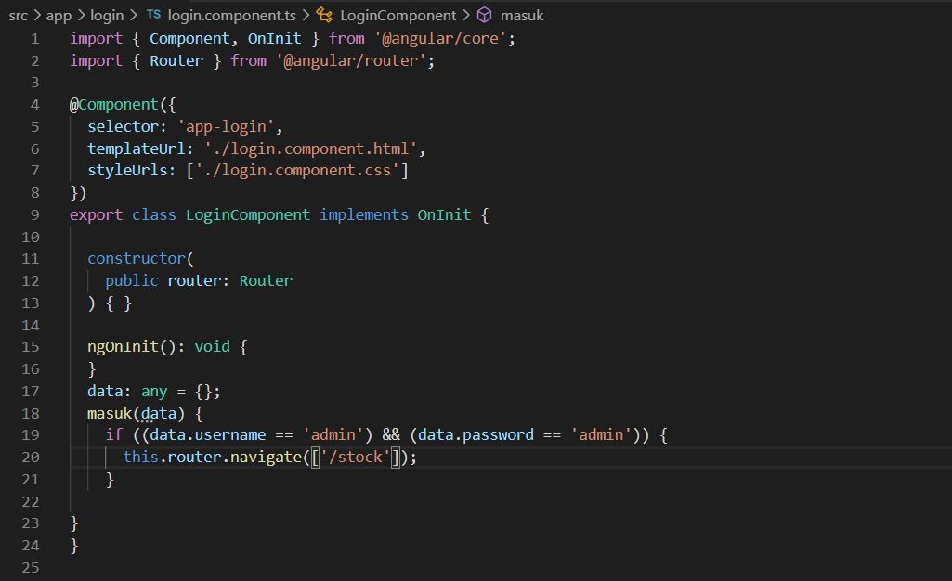Click the export keyword on line 9
Viewport: 952px width, 581px height.
click(96, 215)
